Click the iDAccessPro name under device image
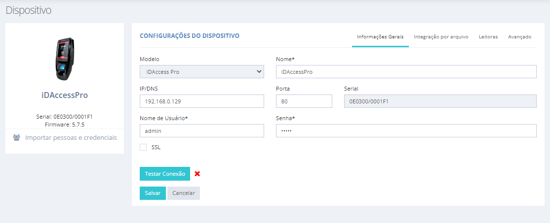Image resolution: width=550 pixels, height=223 pixels. point(65,95)
